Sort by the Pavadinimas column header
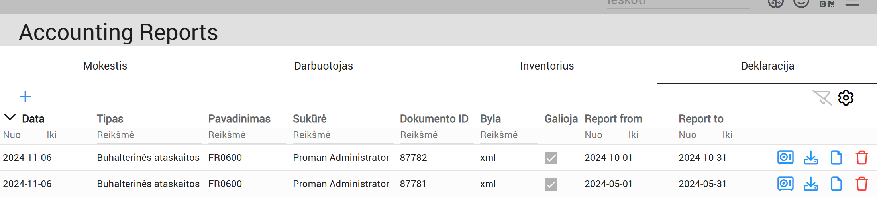Viewport: 877px width, 199px height. [239, 119]
